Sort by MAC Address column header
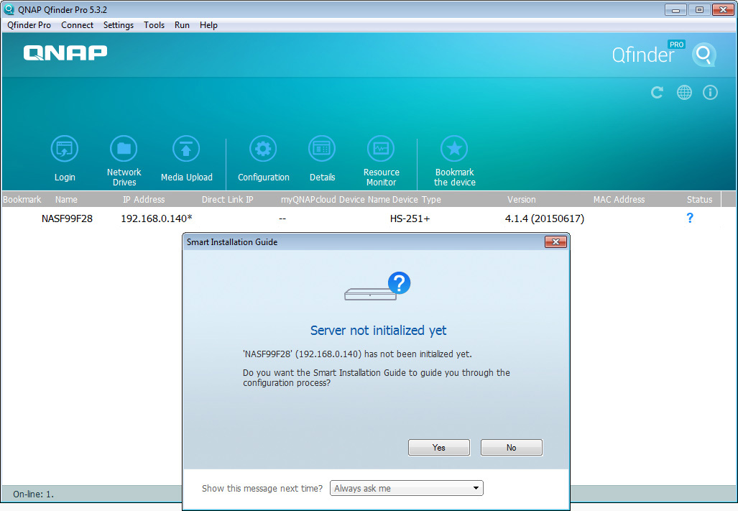 coord(619,200)
